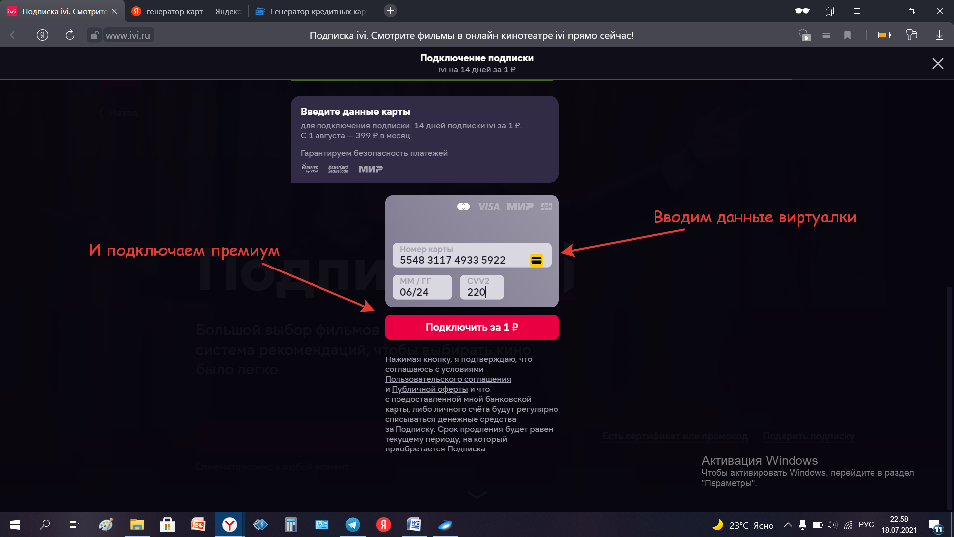Click the site security lock icon
The image size is (954, 537).
[x=94, y=35]
